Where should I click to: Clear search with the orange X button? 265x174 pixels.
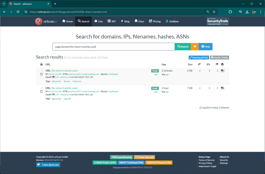195,47
